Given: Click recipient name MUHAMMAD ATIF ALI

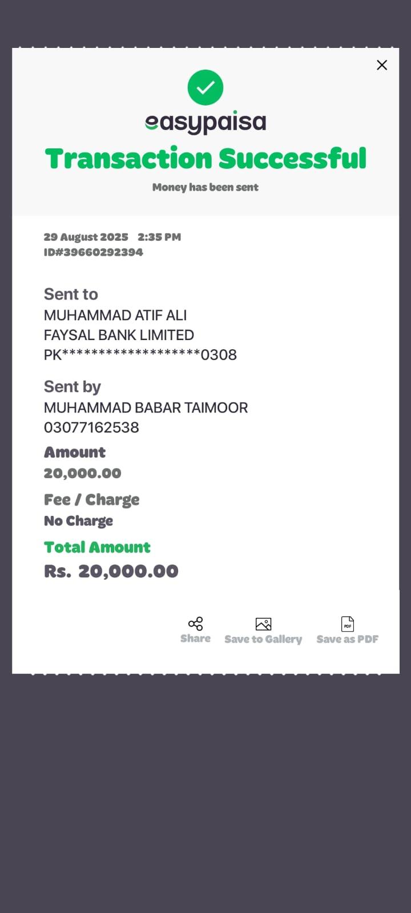Looking at the screenshot, I should tap(115, 315).
